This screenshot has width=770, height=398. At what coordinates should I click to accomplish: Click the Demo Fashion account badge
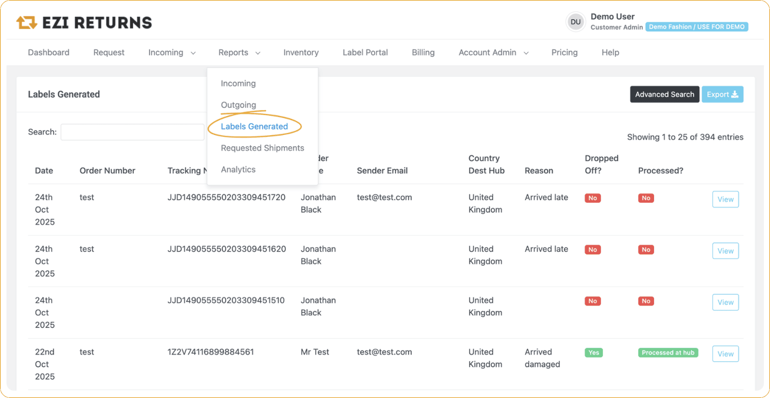696,27
